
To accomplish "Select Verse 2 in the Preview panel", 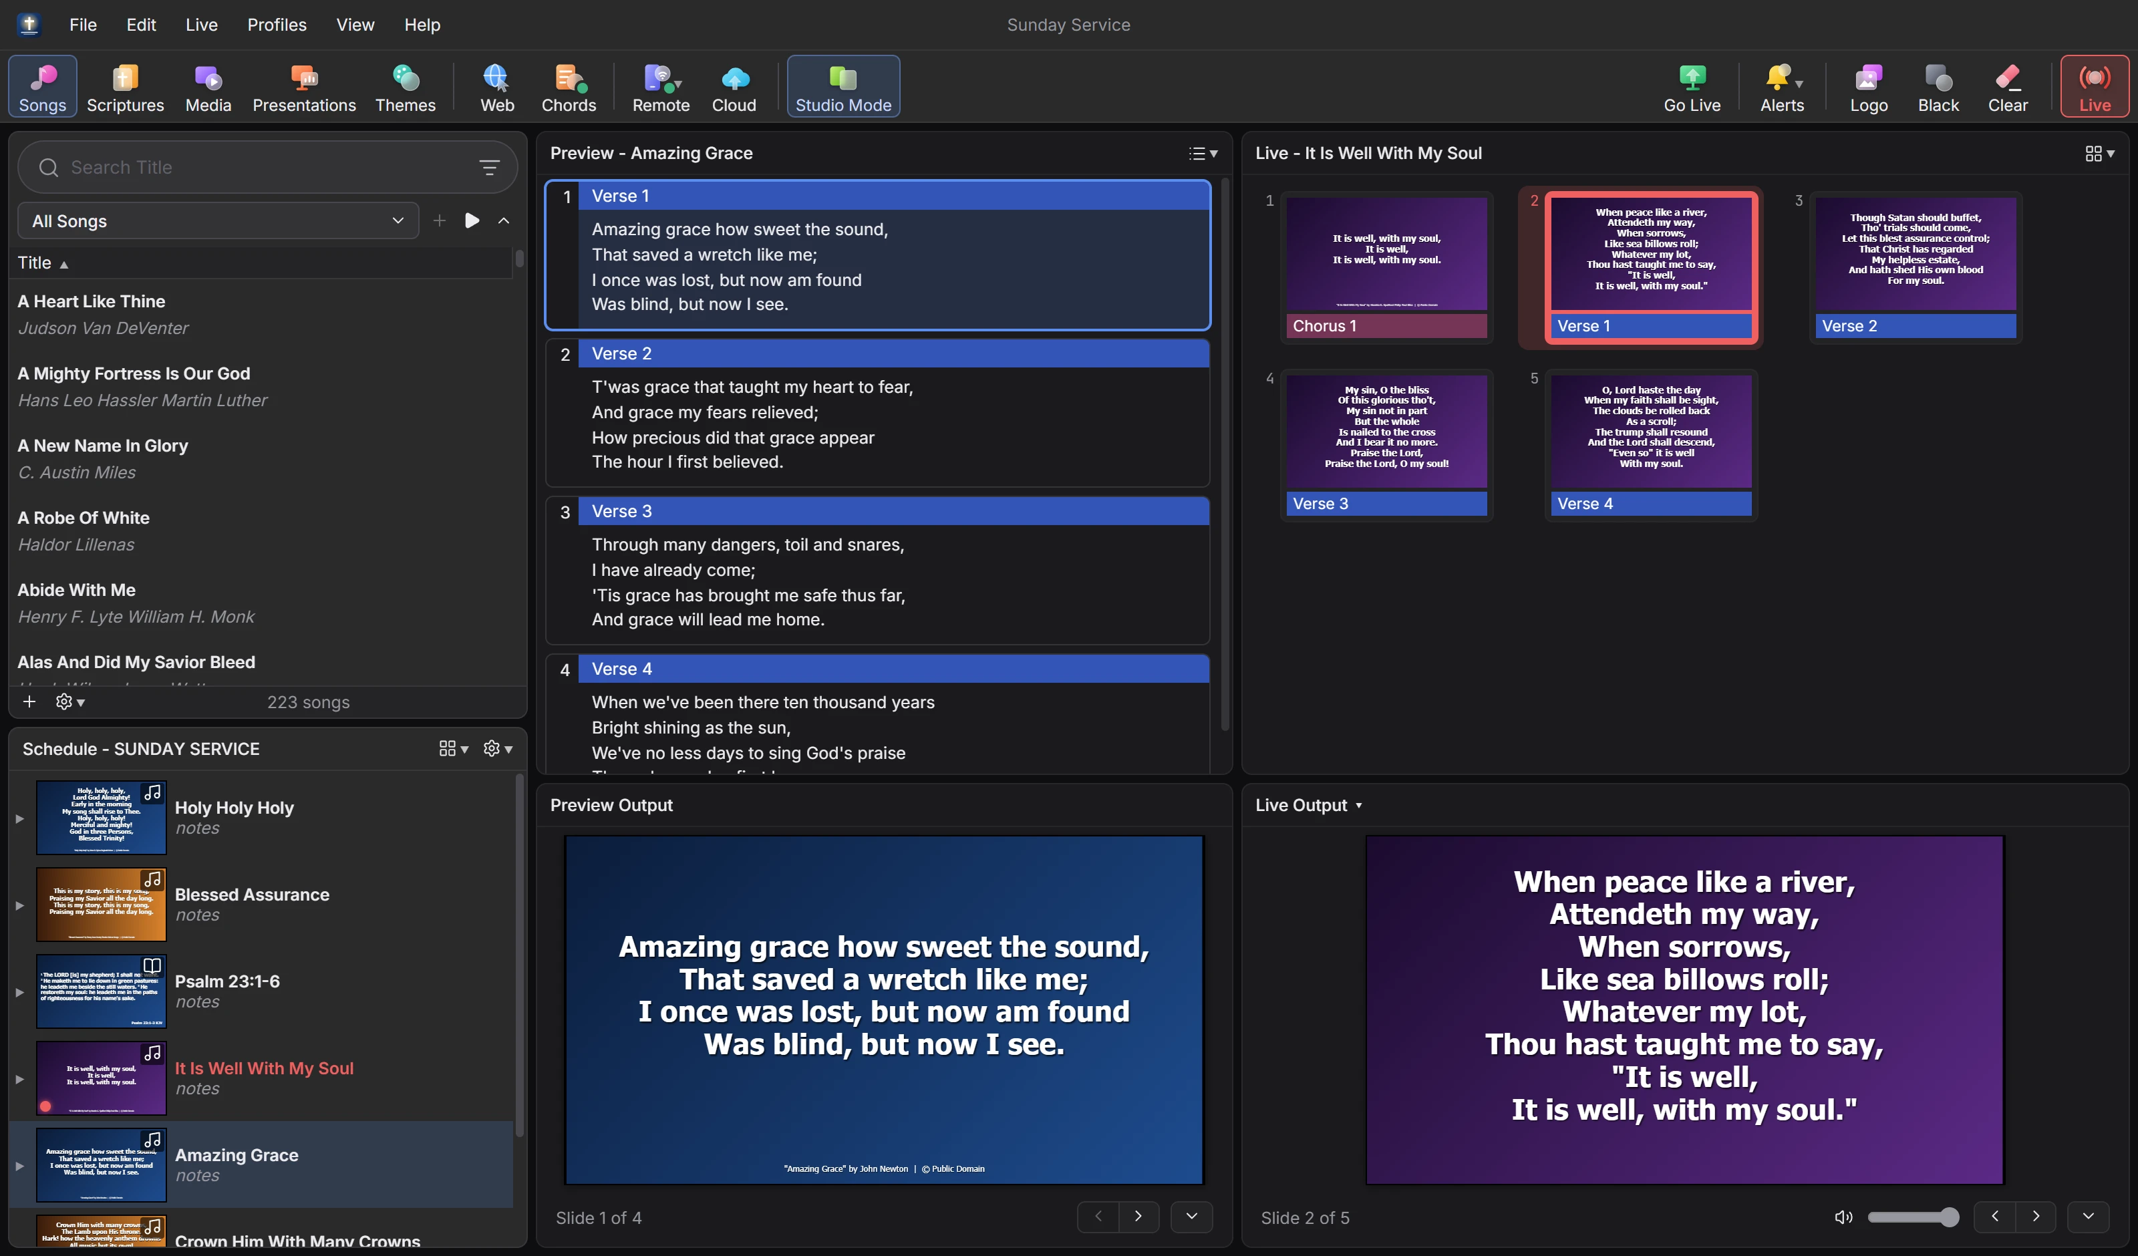I will [x=878, y=412].
